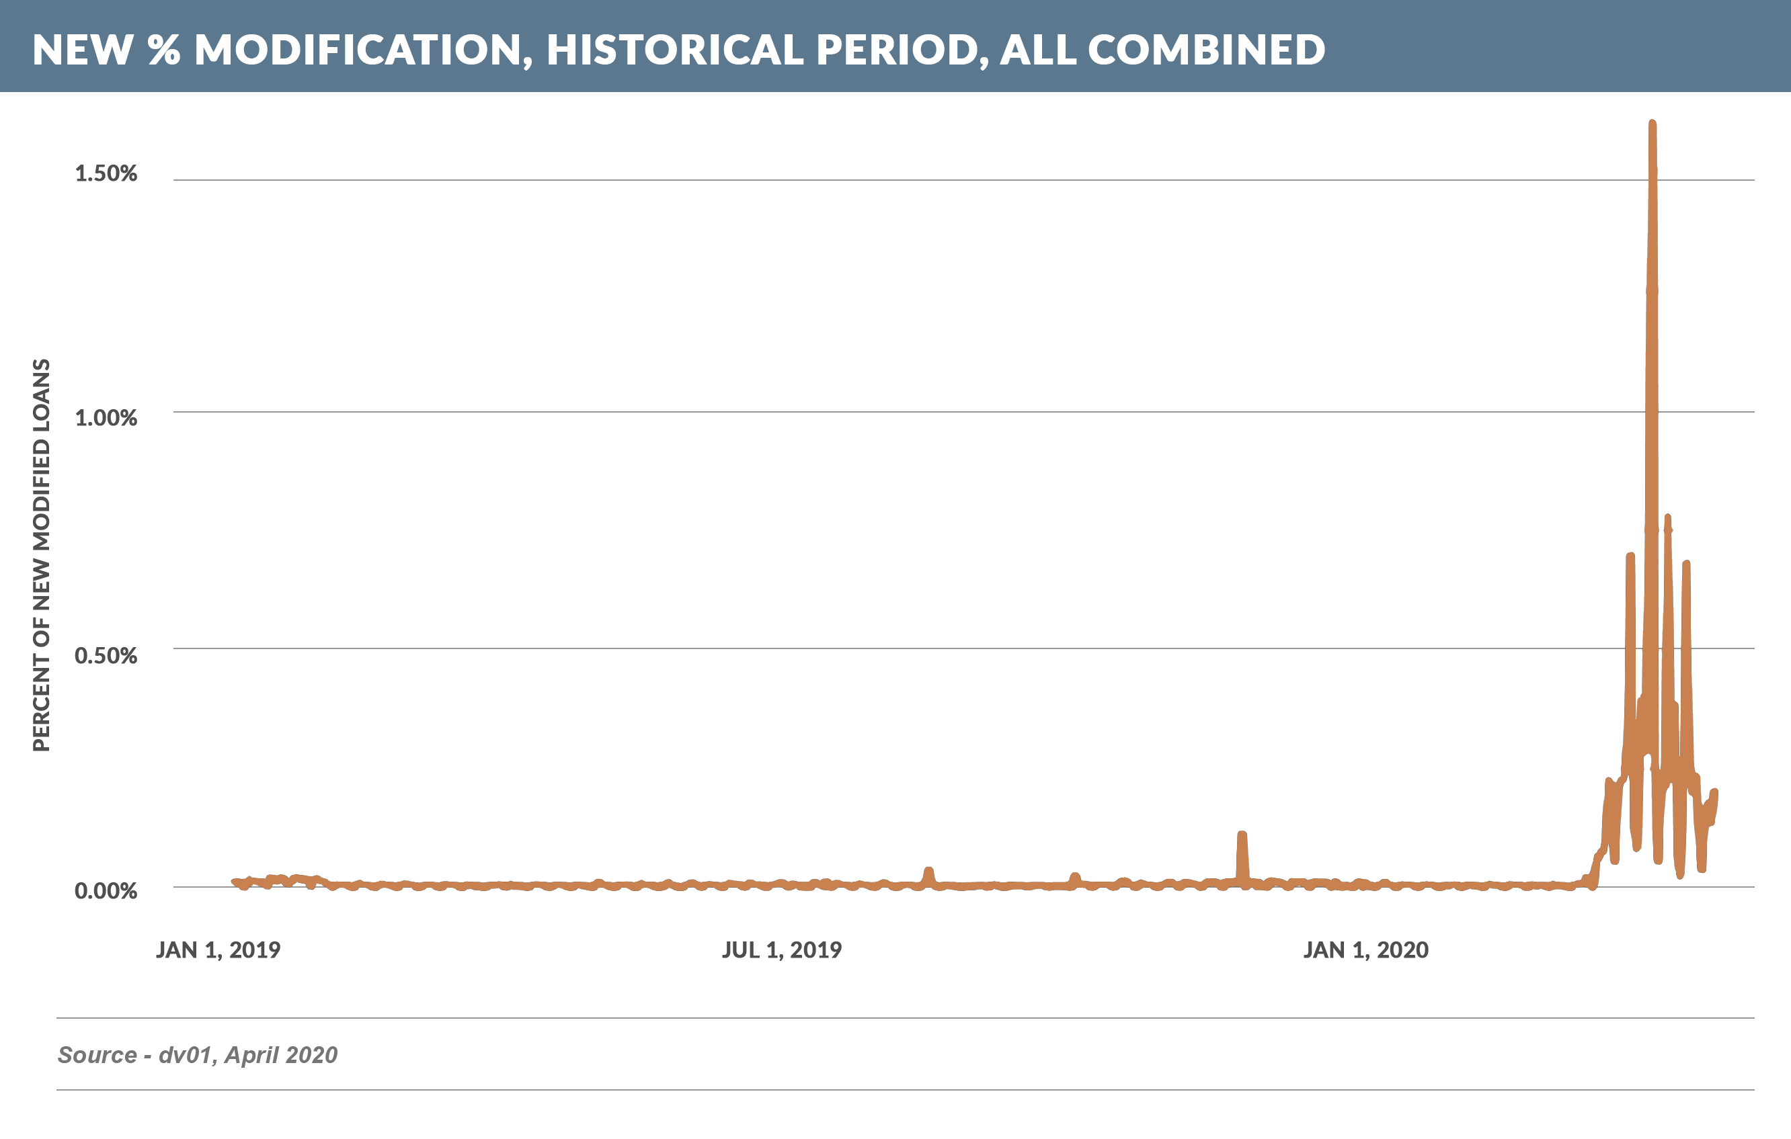Select the JUL 1, 2019 x-axis label
The image size is (1791, 1139).
point(782,950)
